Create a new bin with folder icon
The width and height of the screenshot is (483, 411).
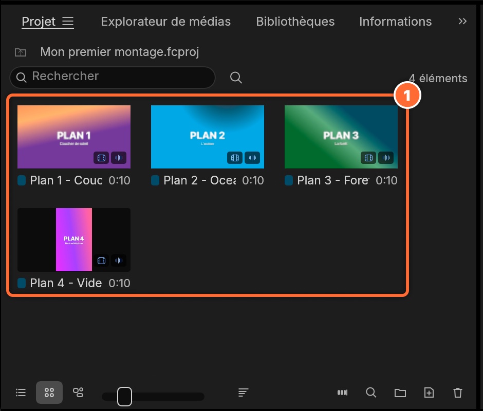coord(400,393)
